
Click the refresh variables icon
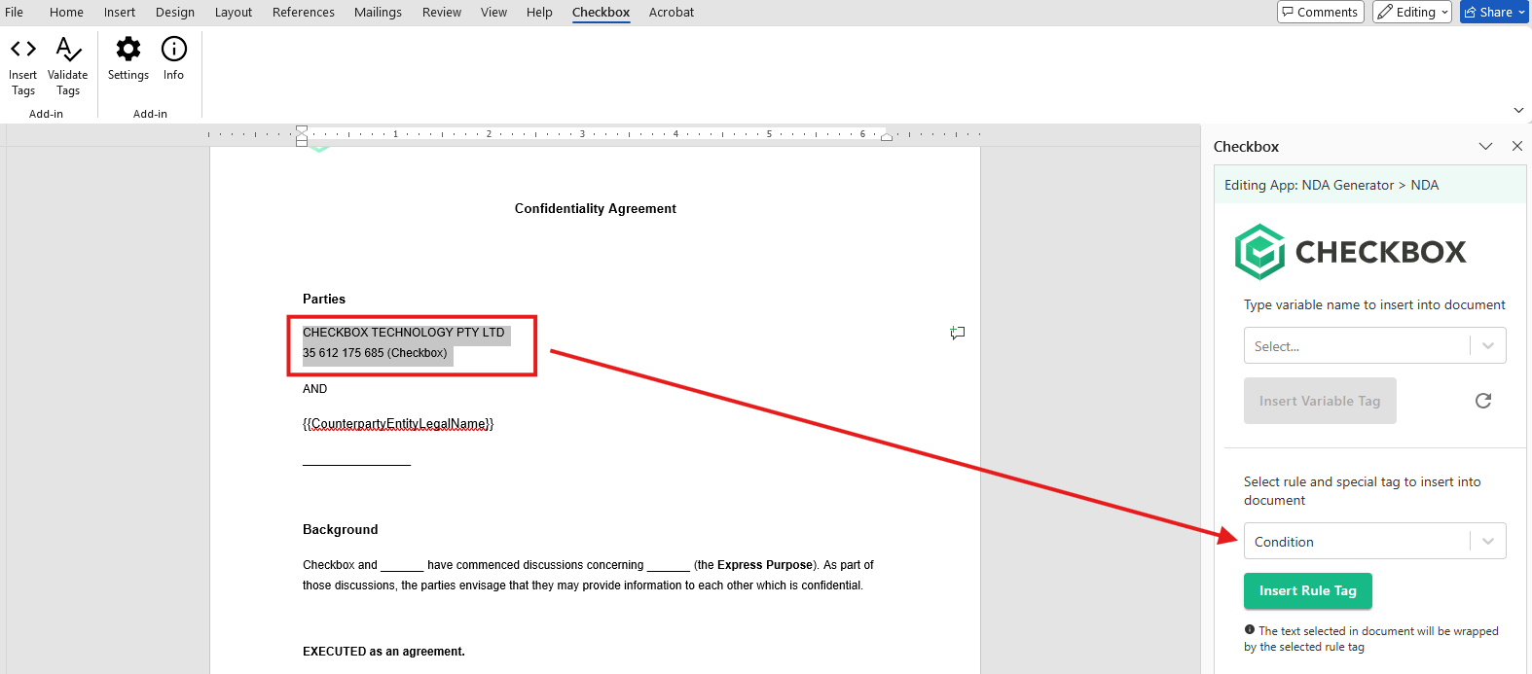click(1483, 401)
